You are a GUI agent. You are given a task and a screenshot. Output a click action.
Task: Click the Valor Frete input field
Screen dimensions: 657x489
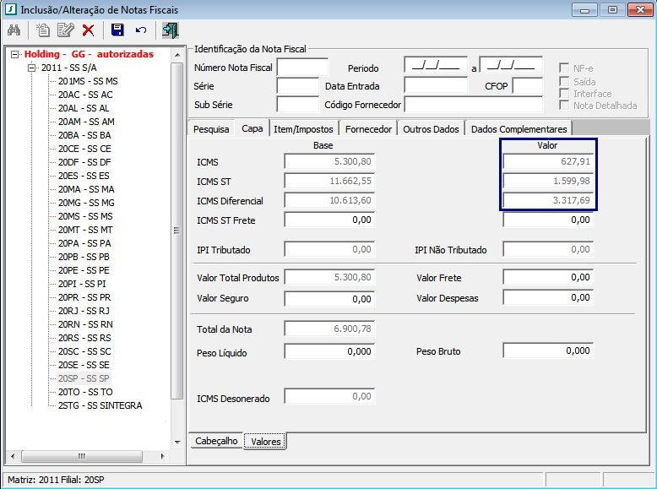click(548, 278)
